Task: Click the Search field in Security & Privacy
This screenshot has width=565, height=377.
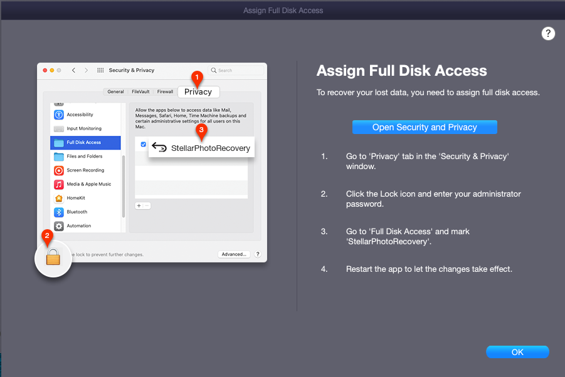Action: (236, 71)
